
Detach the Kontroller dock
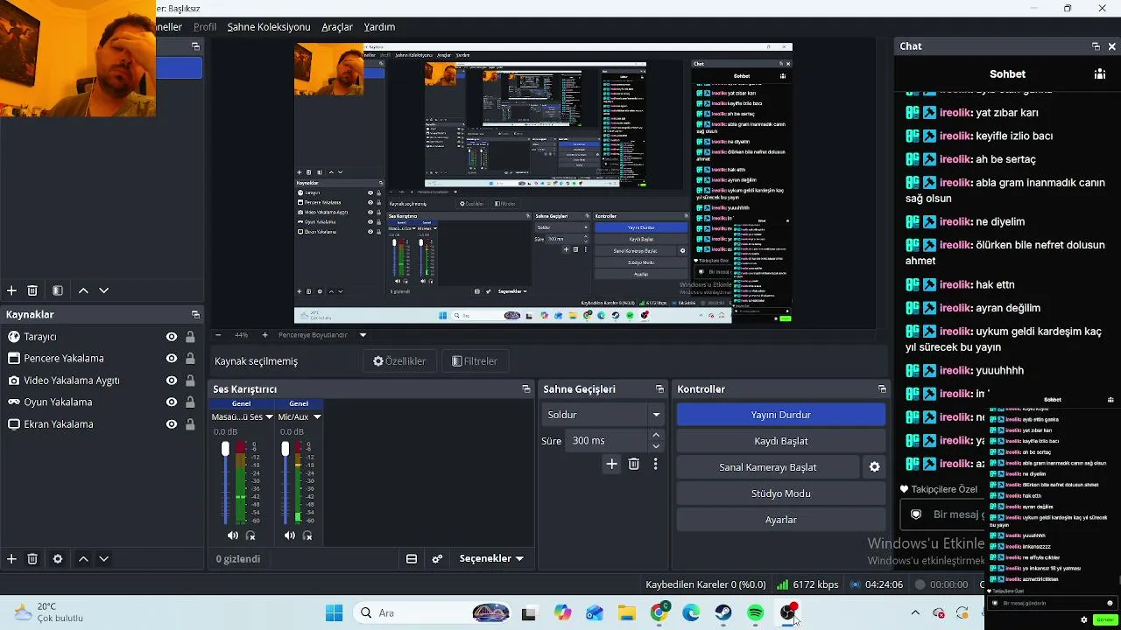(883, 389)
